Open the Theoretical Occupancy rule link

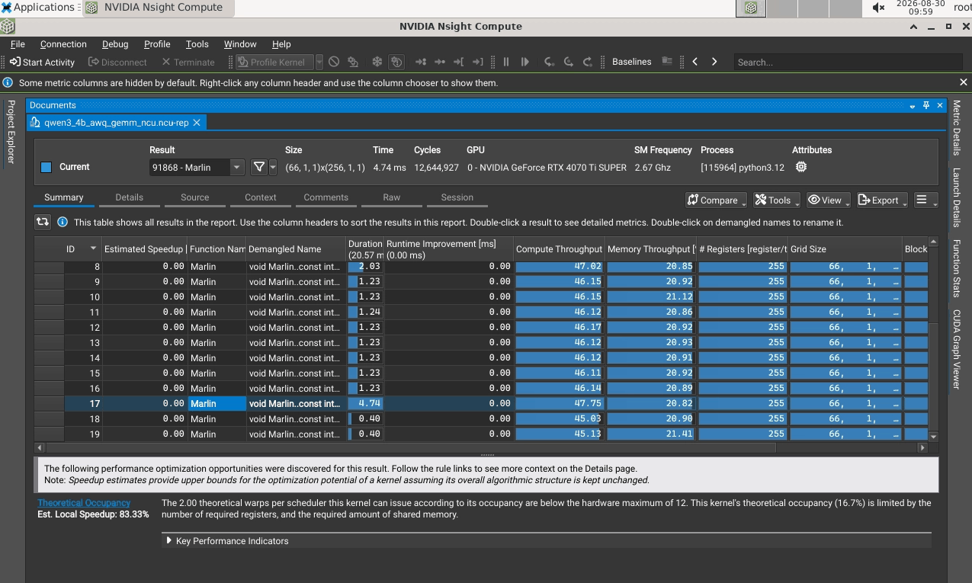[84, 503]
